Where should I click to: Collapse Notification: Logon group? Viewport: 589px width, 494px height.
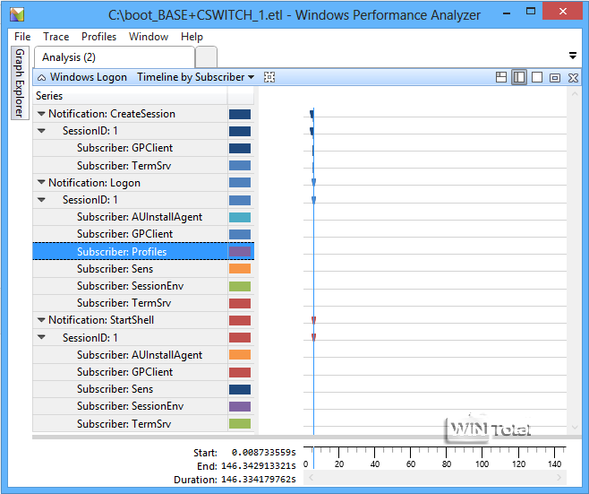[41, 183]
